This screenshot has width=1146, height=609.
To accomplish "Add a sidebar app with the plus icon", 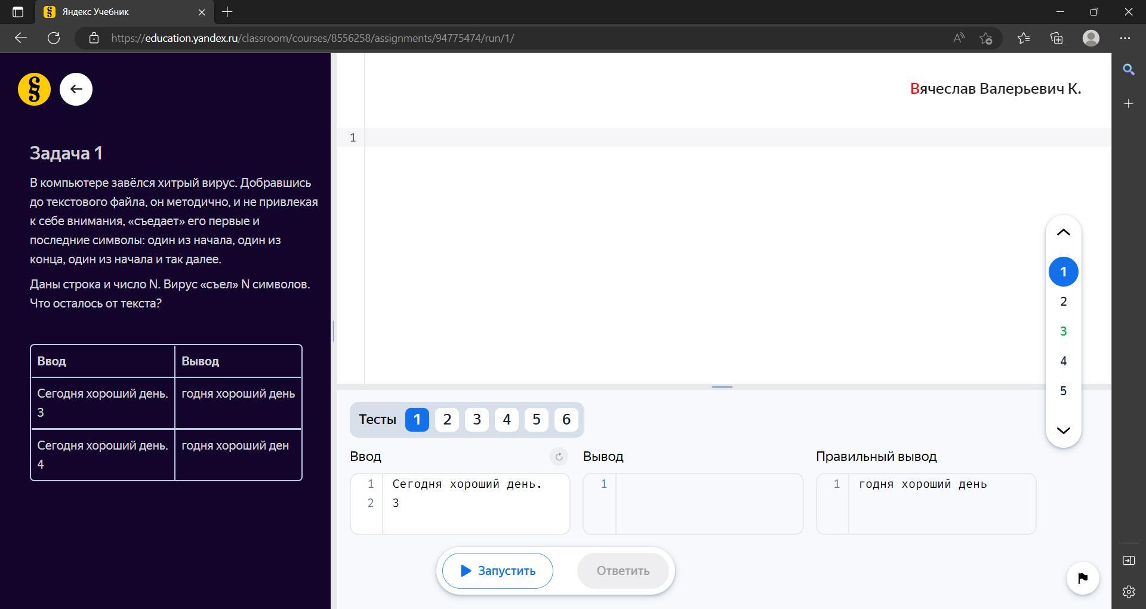I will click(x=1129, y=104).
